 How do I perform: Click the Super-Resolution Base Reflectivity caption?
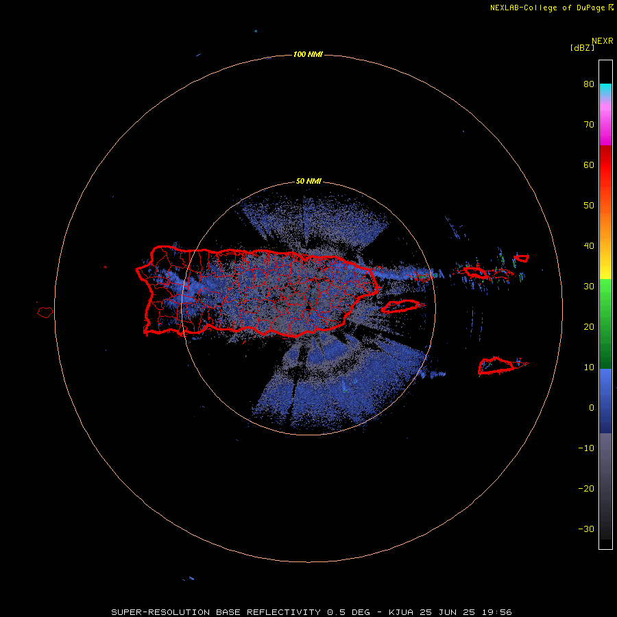coord(311,612)
